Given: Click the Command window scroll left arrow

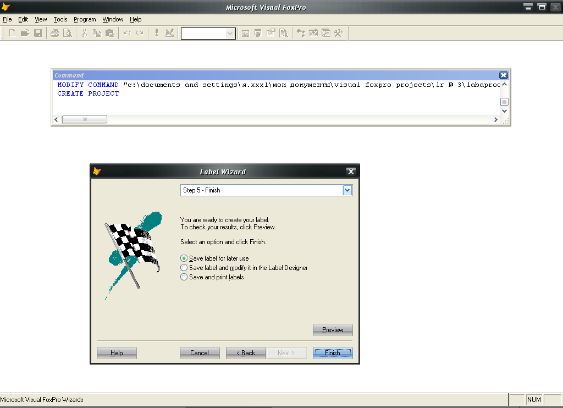Looking at the screenshot, I should coord(57,119).
